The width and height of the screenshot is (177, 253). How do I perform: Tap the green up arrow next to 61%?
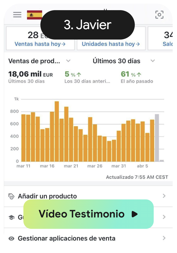point(139,74)
